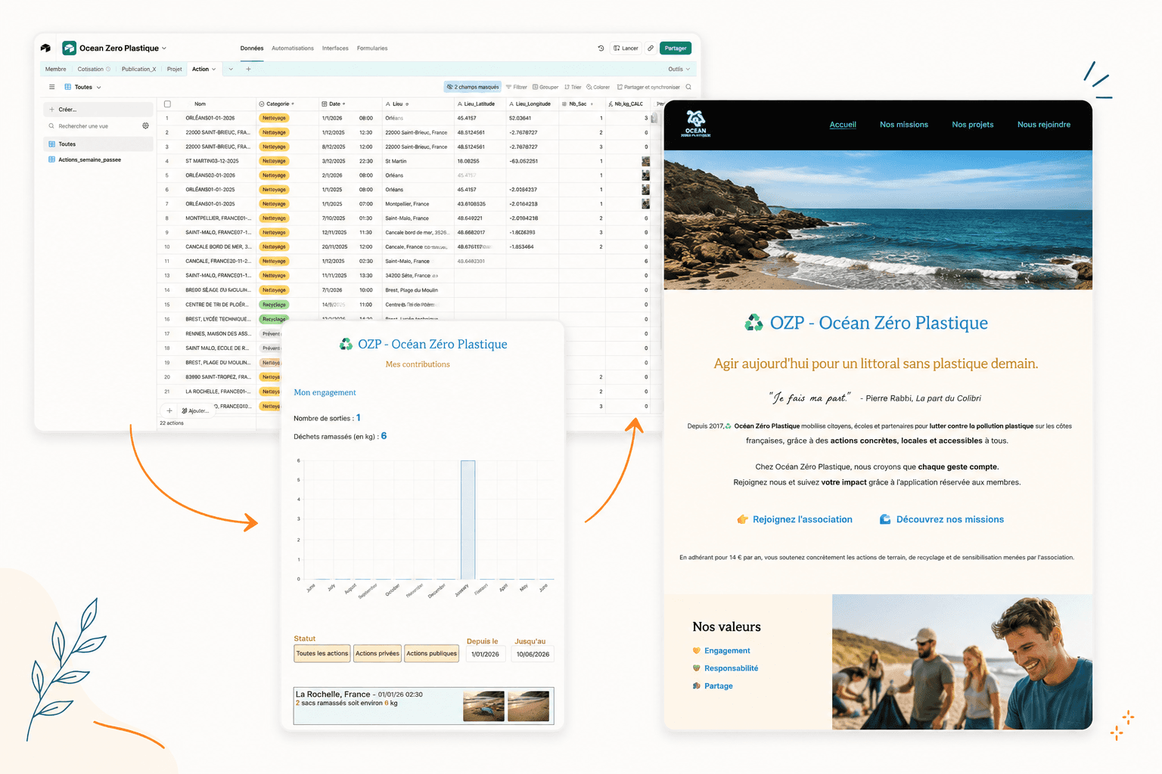Open the Action table tab dropdown arrow
Image resolution: width=1162 pixels, height=774 pixels.
[213, 69]
